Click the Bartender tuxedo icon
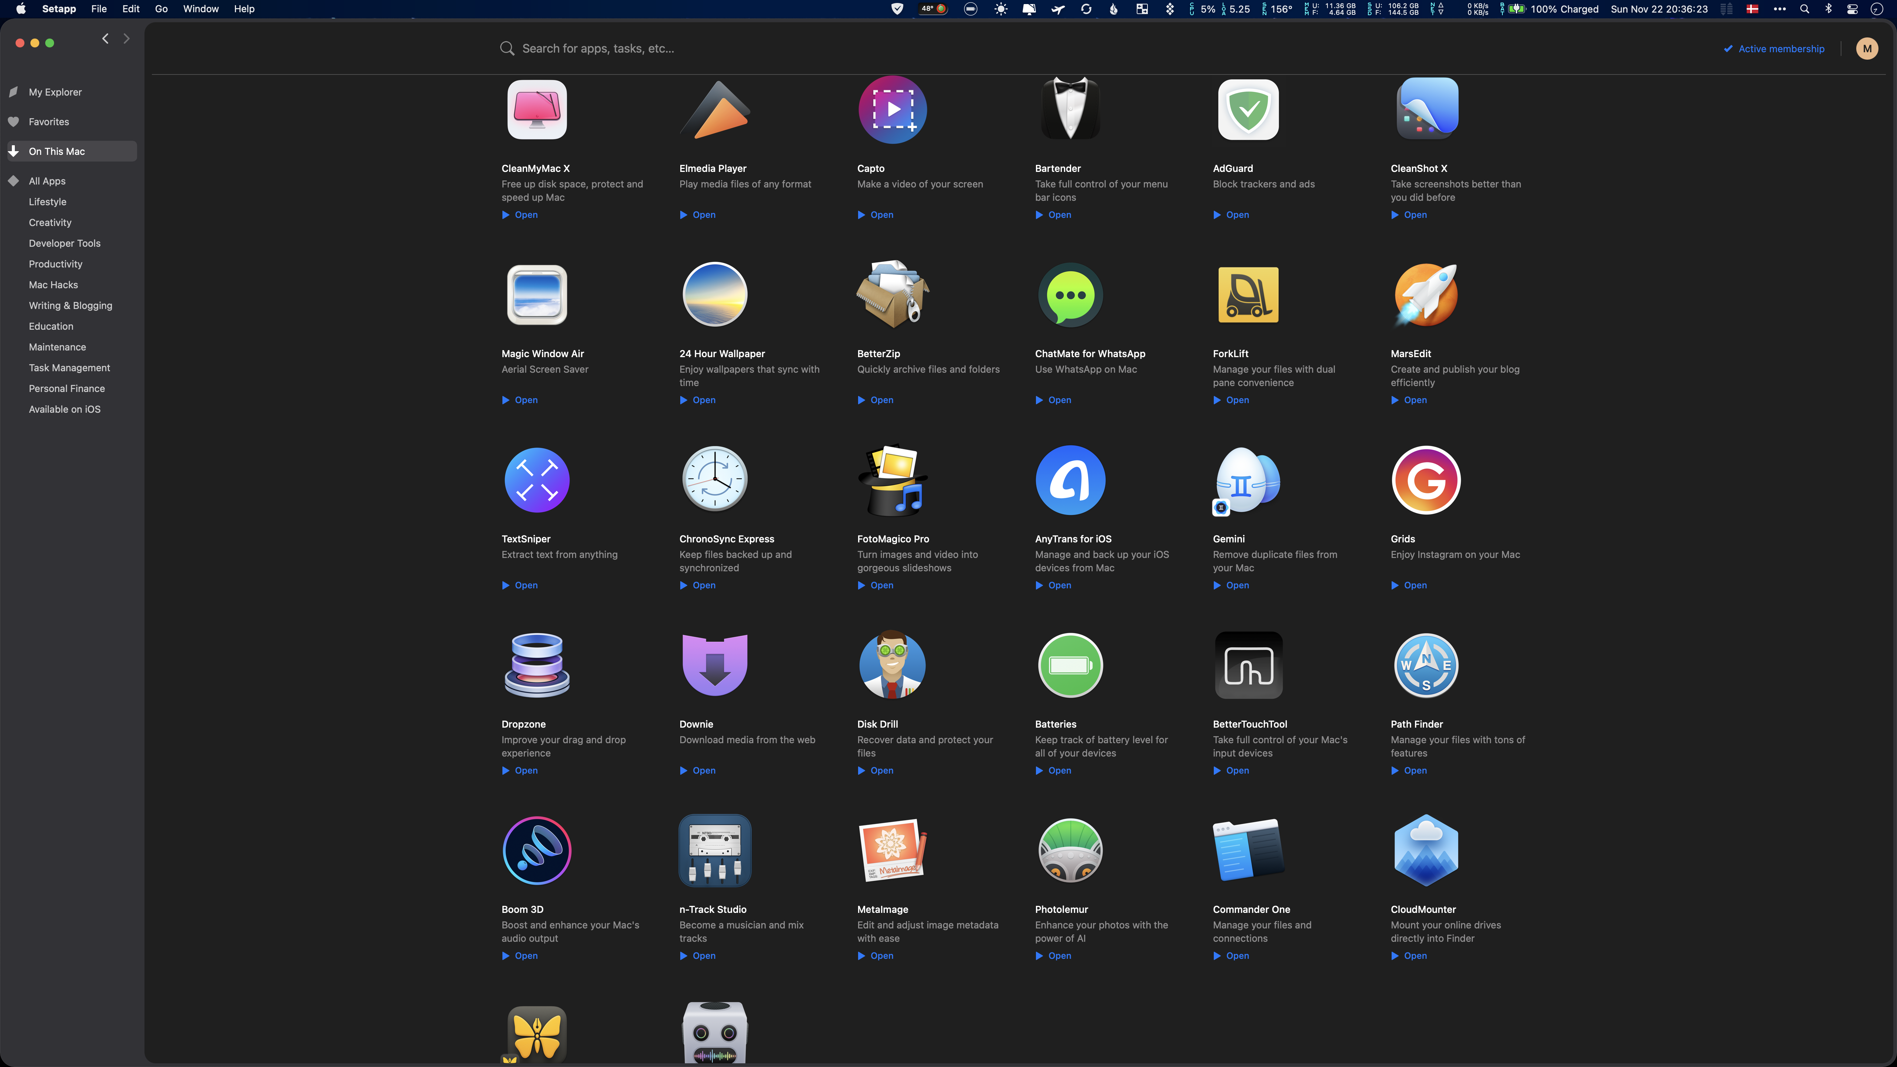Image resolution: width=1897 pixels, height=1067 pixels. point(1070,108)
